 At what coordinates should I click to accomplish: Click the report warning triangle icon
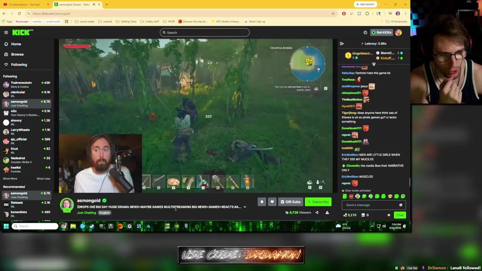327,213
